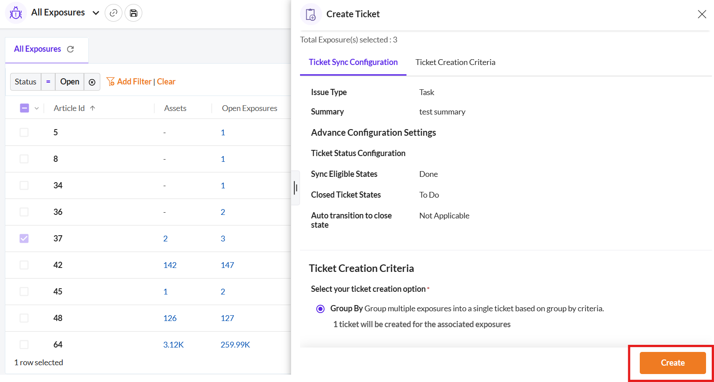This screenshot has width=714, height=382.
Task: Click the Add Filter link
Action: pyautogui.click(x=134, y=82)
